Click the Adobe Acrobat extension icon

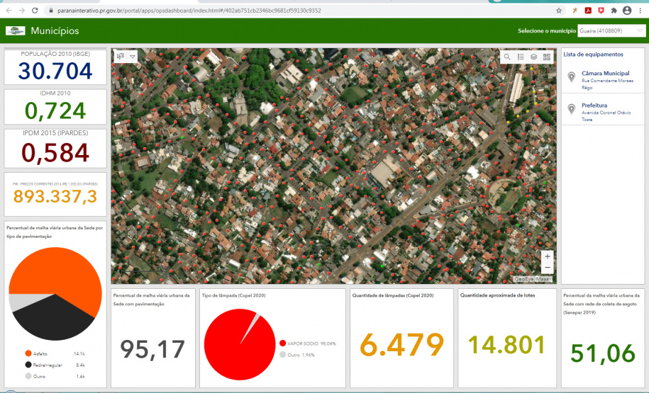(x=588, y=11)
